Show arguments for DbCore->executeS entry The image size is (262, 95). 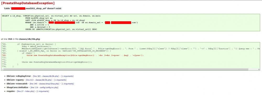tap(68, 84)
